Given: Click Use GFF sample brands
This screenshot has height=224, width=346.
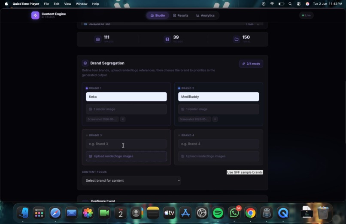Looking at the screenshot, I should tap(245, 172).
